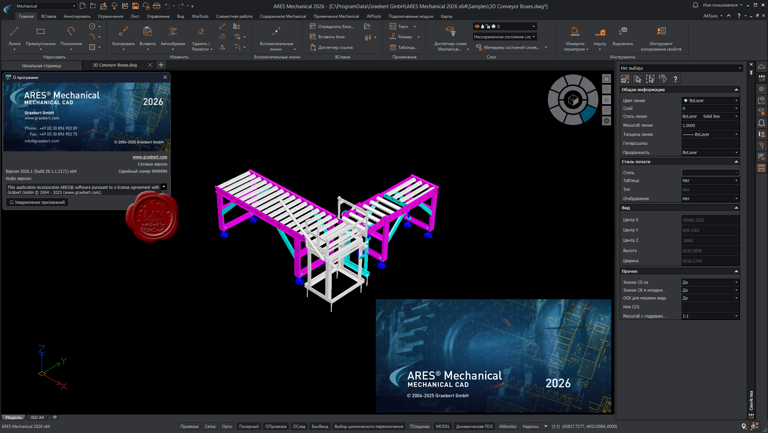Click the Home view icon near navigation wheel

click(606, 79)
